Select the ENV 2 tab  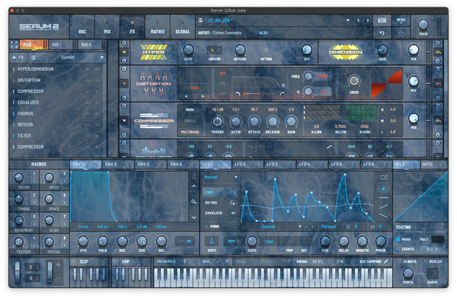[118, 165]
